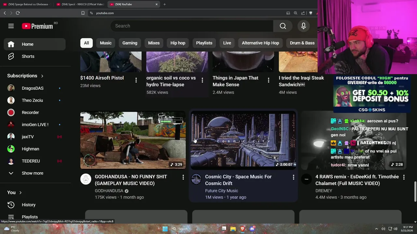Open the Theo Zeciu channel subscription
The height and width of the screenshot is (234, 417).
[x=35, y=100]
